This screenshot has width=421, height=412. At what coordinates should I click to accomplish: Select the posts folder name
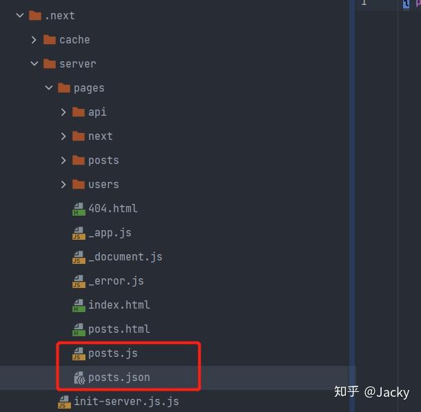pos(103,161)
